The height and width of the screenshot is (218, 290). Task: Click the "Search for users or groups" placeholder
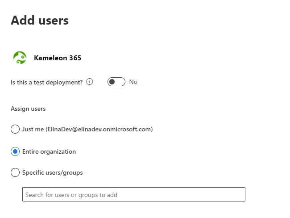pos(71,195)
